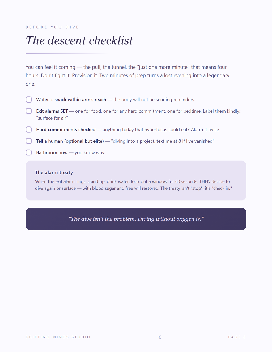Select The descent checklist heading
The width and height of the screenshot is (272, 352).
pyautogui.click(x=79, y=40)
